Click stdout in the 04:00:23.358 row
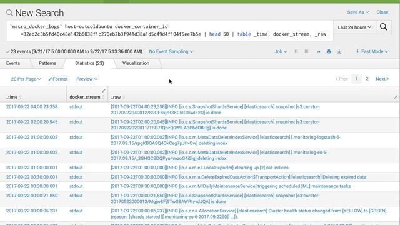 pyautogui.click(x=76, y=107)
